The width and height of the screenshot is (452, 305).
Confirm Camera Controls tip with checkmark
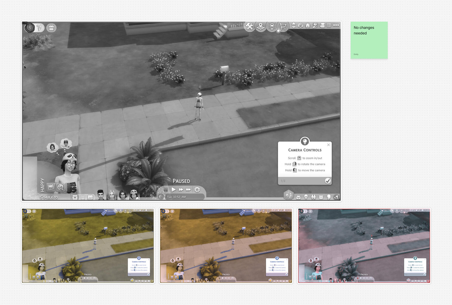coord(328,181)
